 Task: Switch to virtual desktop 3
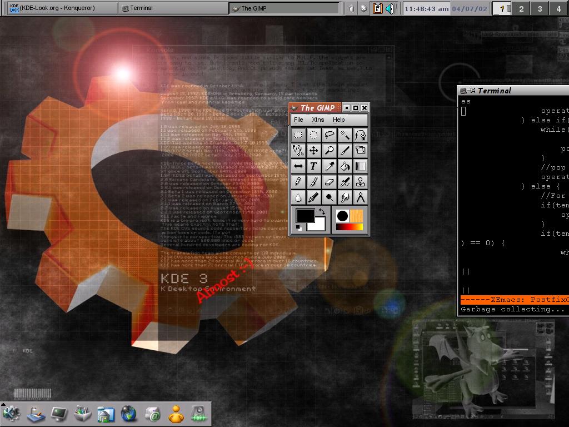540,8
